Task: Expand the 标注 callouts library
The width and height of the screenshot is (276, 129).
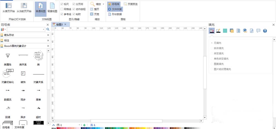Action: tap(25, 41)
